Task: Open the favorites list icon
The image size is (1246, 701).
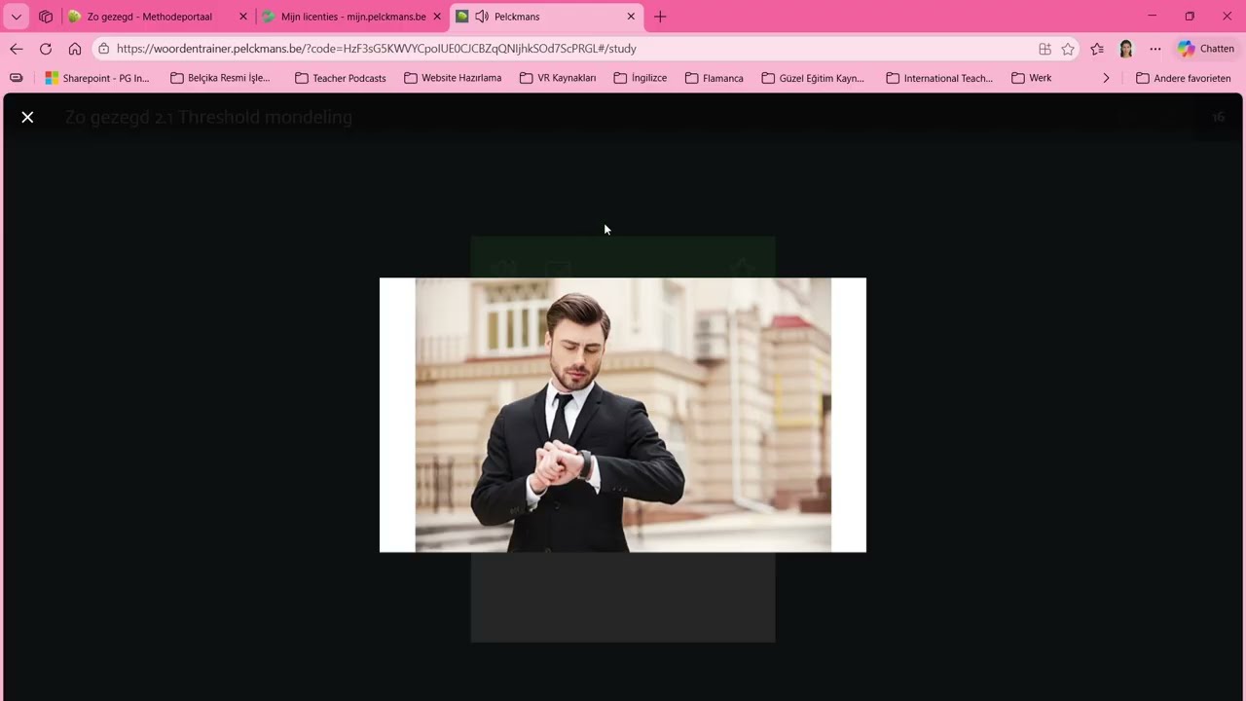Action: tap(1097, 49)
